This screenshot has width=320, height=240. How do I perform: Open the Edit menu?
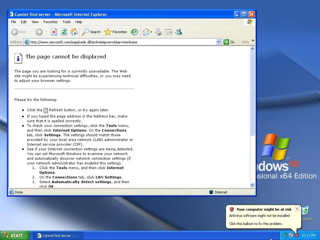(x=24, y=22)
